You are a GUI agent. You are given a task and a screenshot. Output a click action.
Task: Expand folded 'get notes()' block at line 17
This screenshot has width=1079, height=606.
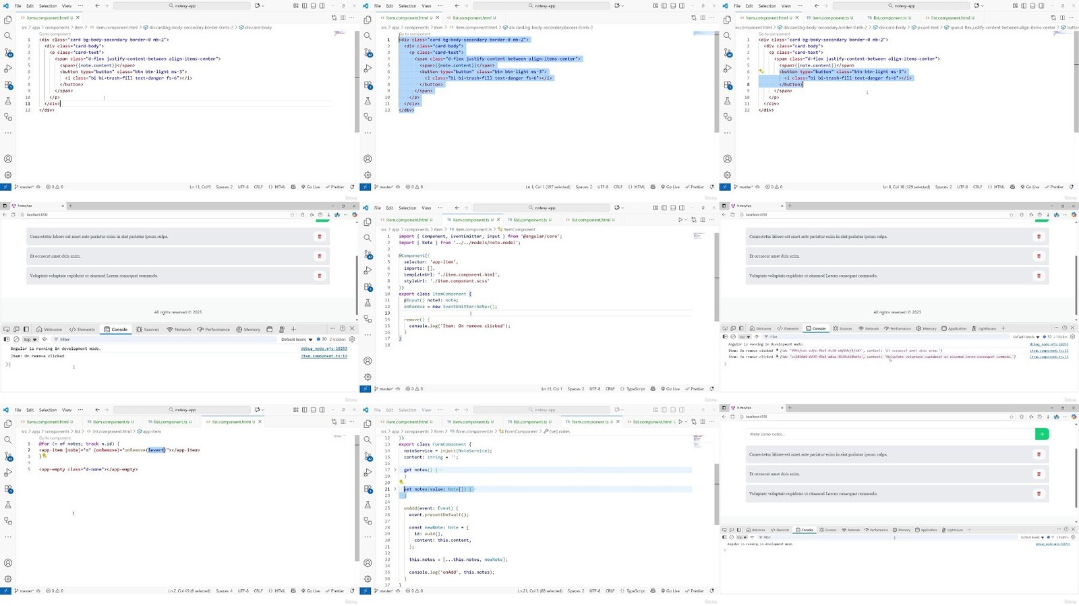pyautogui.click(x=395, y=470)
